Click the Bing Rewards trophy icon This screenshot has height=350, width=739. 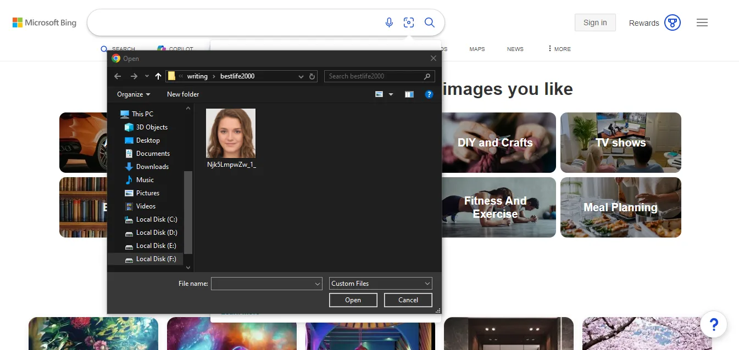tap(672, 22)
